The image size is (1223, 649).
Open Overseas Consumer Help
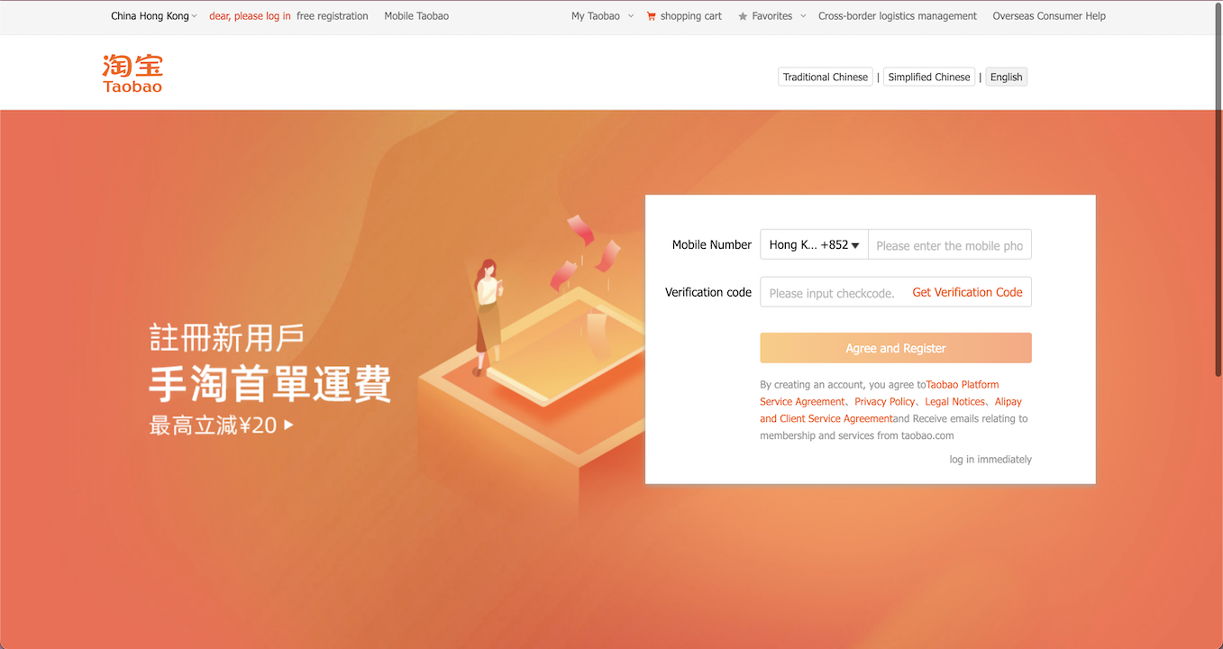click(1049, 16)
